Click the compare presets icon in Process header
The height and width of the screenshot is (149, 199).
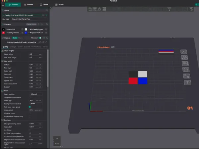(x=44, y=38)
